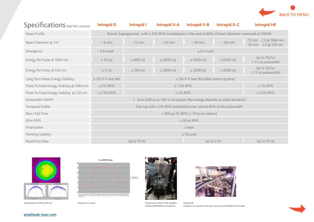Select the Intrepid I column header
The height and width of the screenshot is (222, 314).
[138, 25]
